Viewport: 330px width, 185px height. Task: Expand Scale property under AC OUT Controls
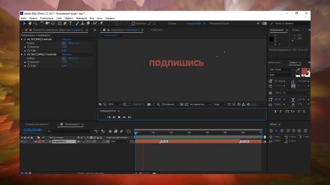pos(25,66)
